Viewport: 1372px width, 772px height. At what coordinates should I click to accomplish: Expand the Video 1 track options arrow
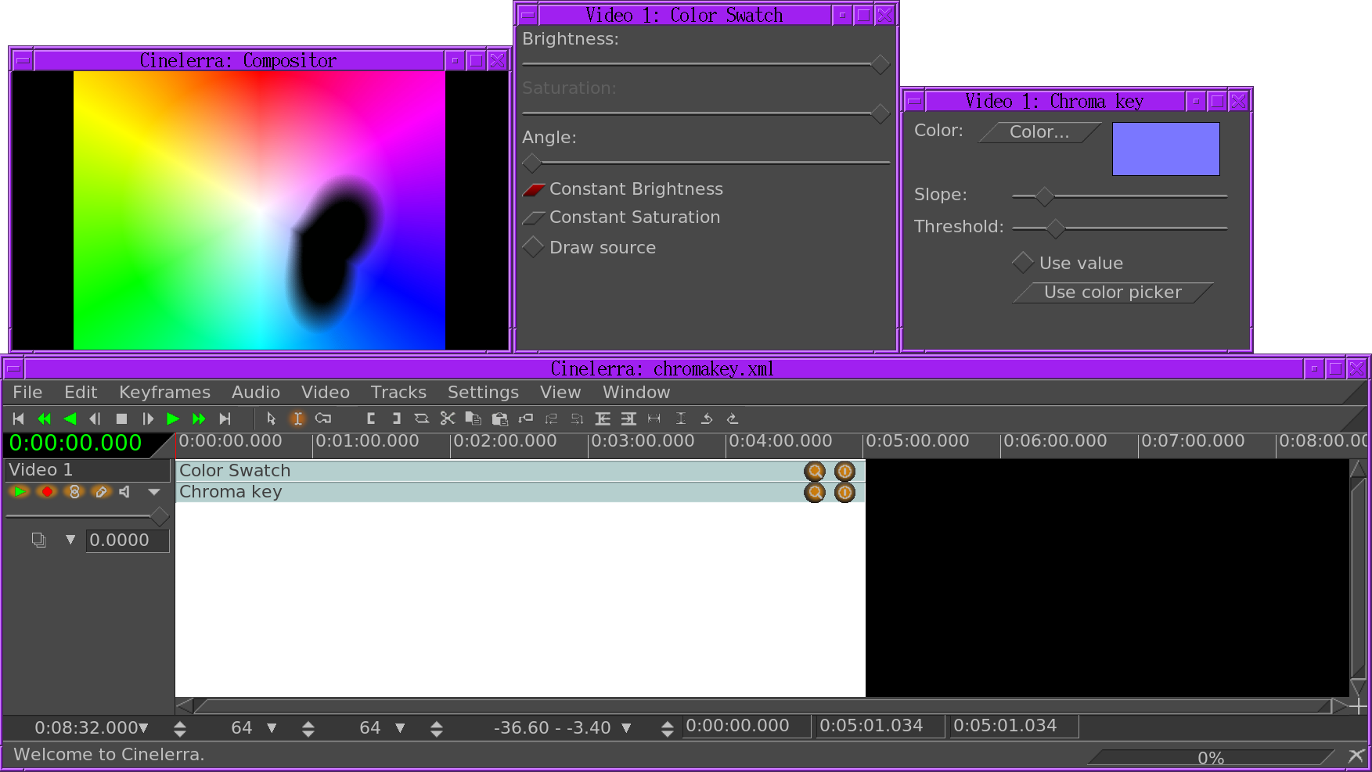153,492
